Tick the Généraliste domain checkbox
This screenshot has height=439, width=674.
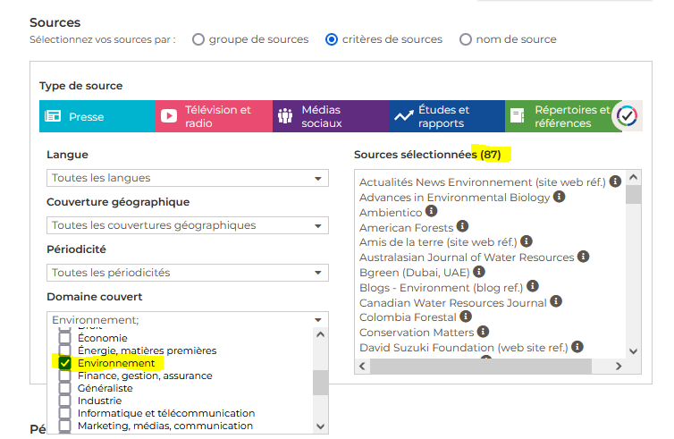click(64, 389)
